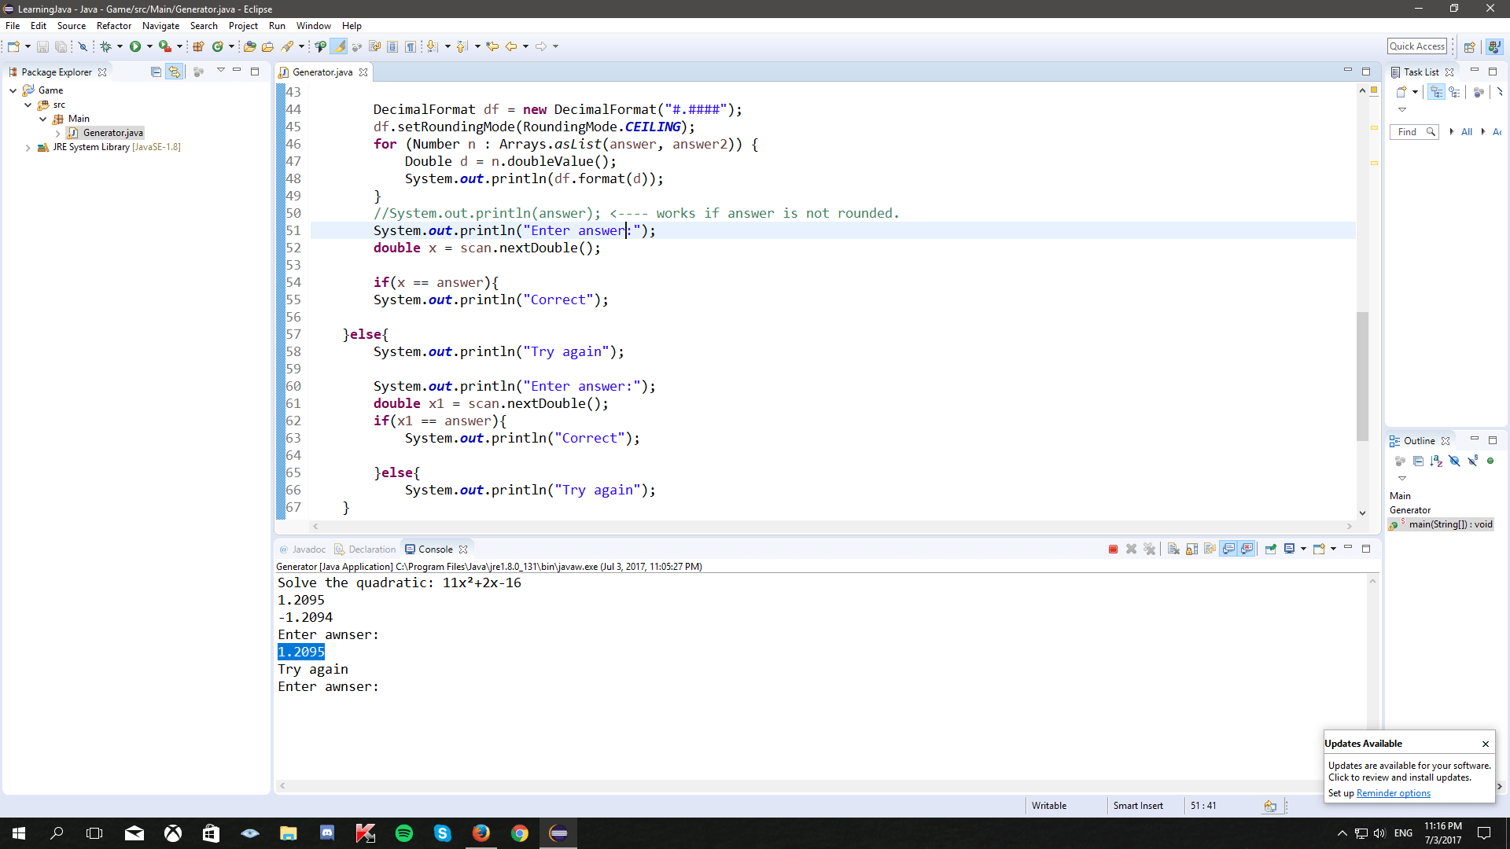This screenshot has width=1510, height=849.
Task: Expand the JRE System Library node
Action: (28, 148)
